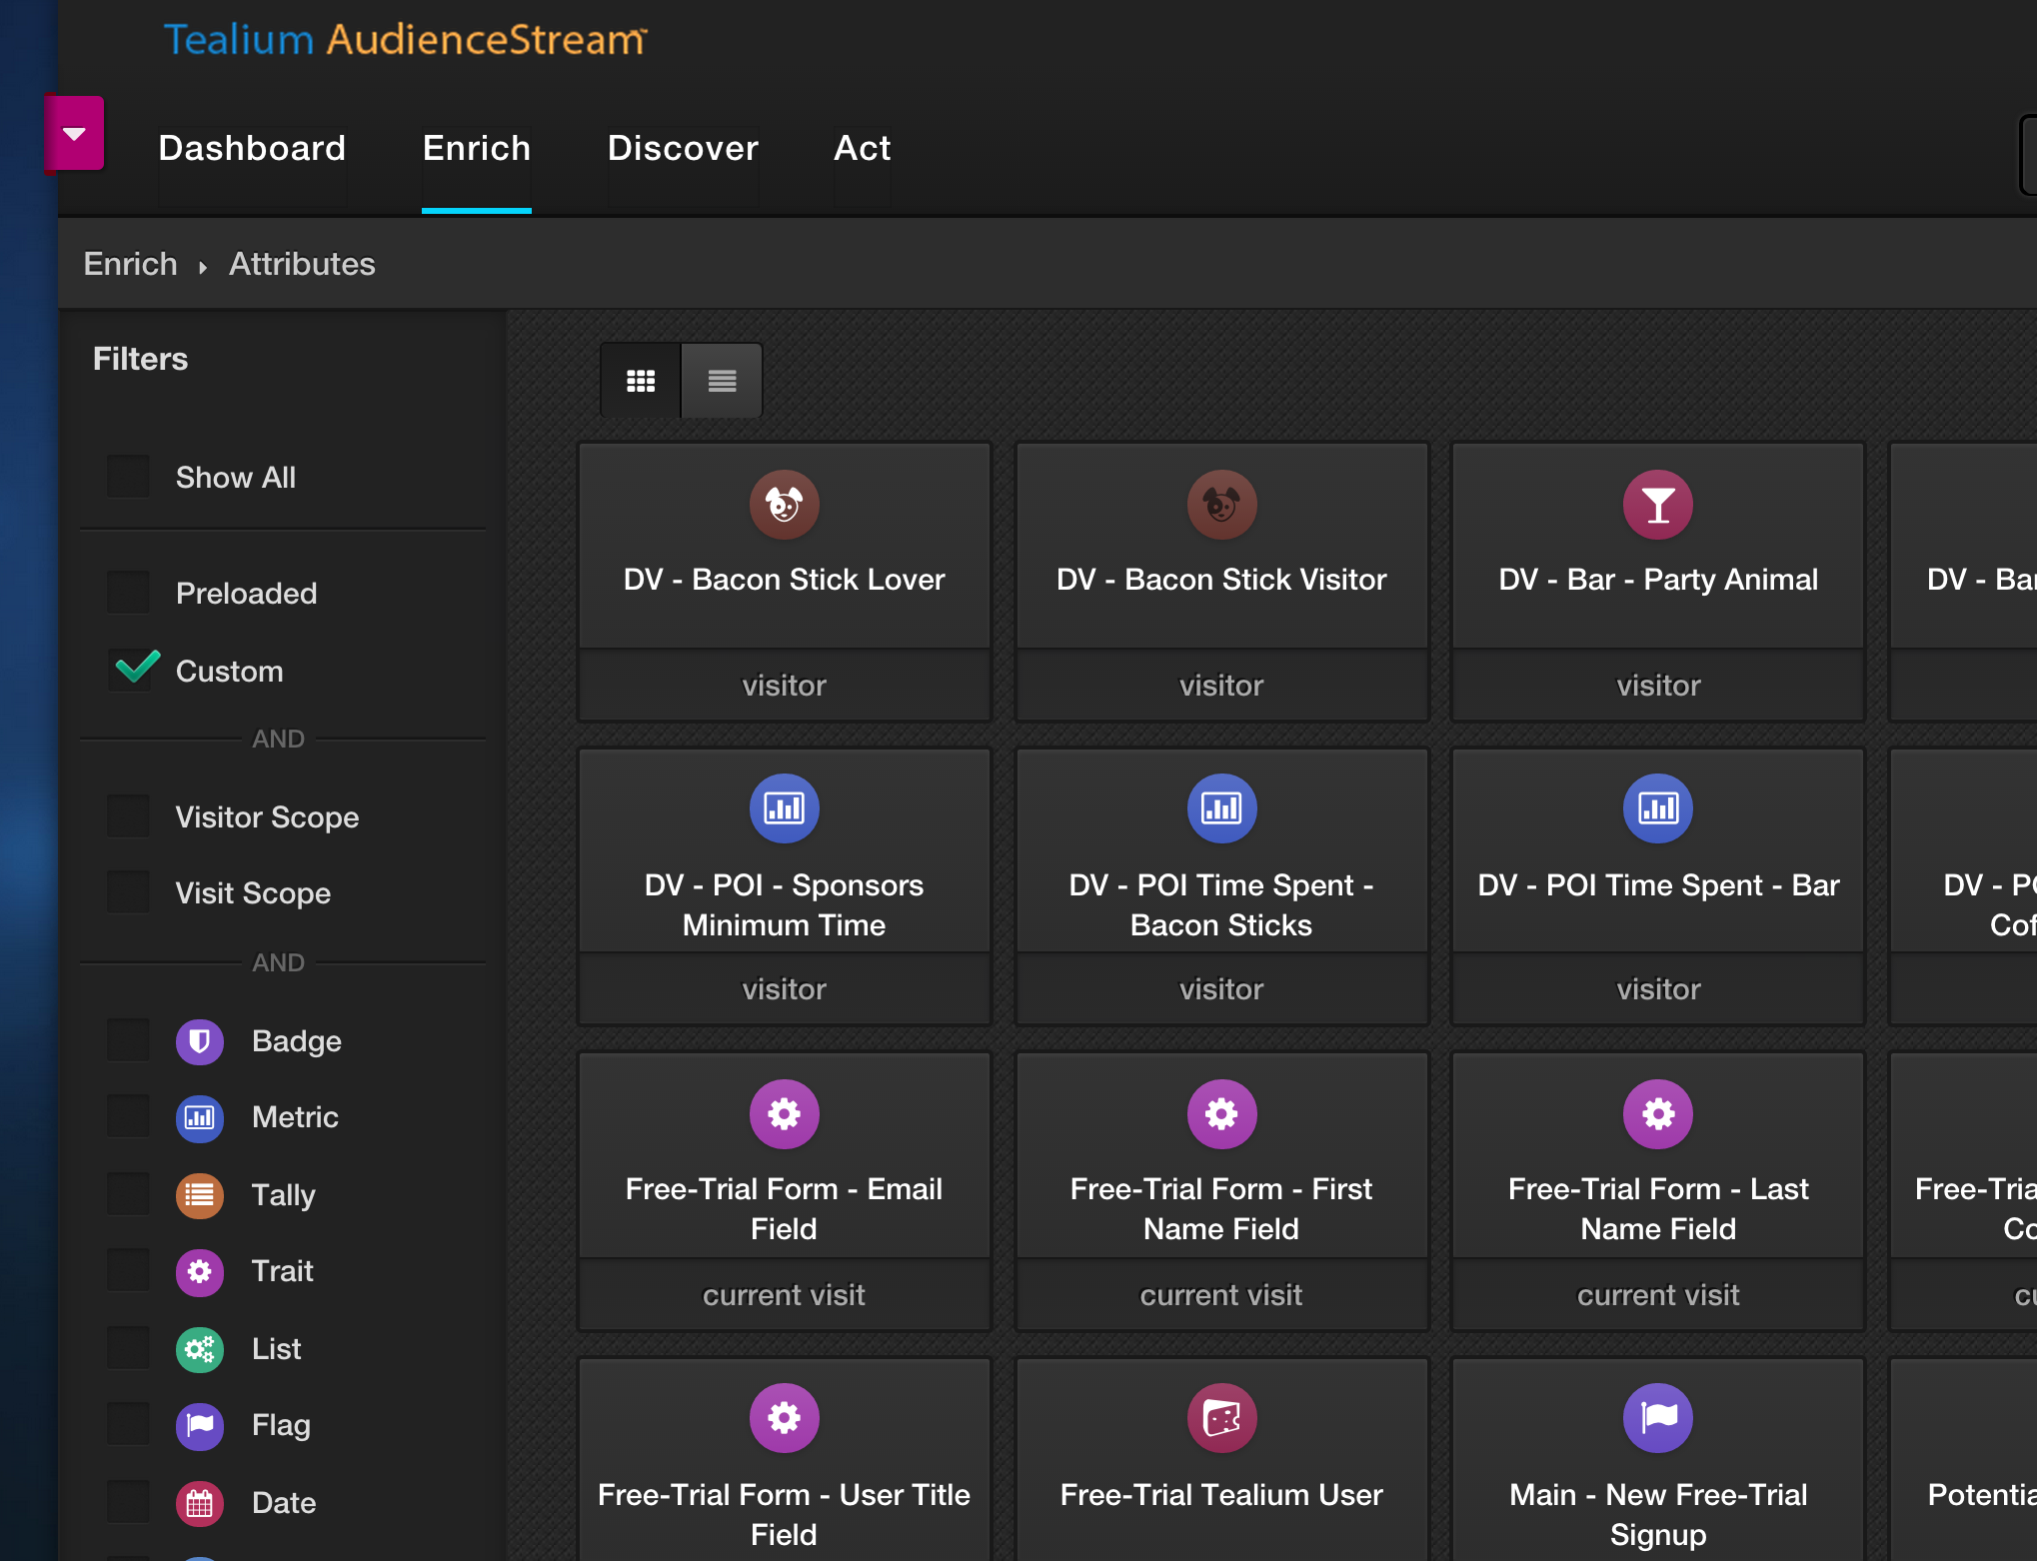This screenshot has width=2037, height=1561.
Task: Open the DV - Bacon Stick Visitor card
Action: tap(1220, 580)
